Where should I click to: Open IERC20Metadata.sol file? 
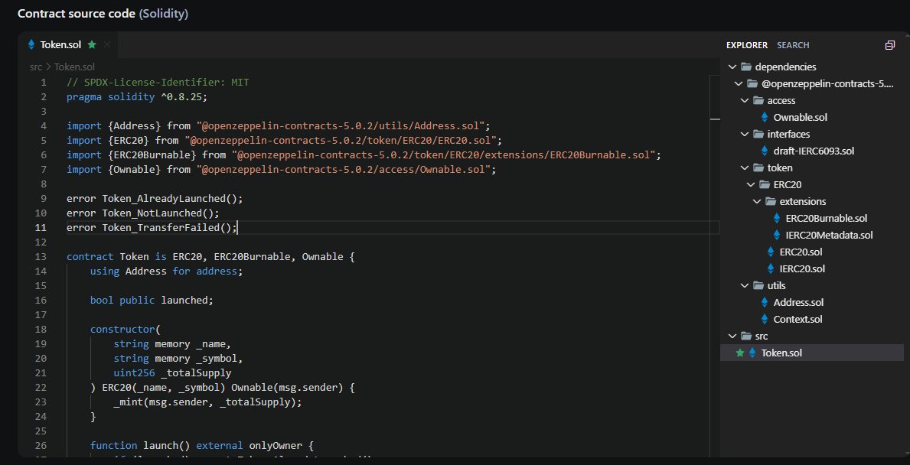point(829,236)
